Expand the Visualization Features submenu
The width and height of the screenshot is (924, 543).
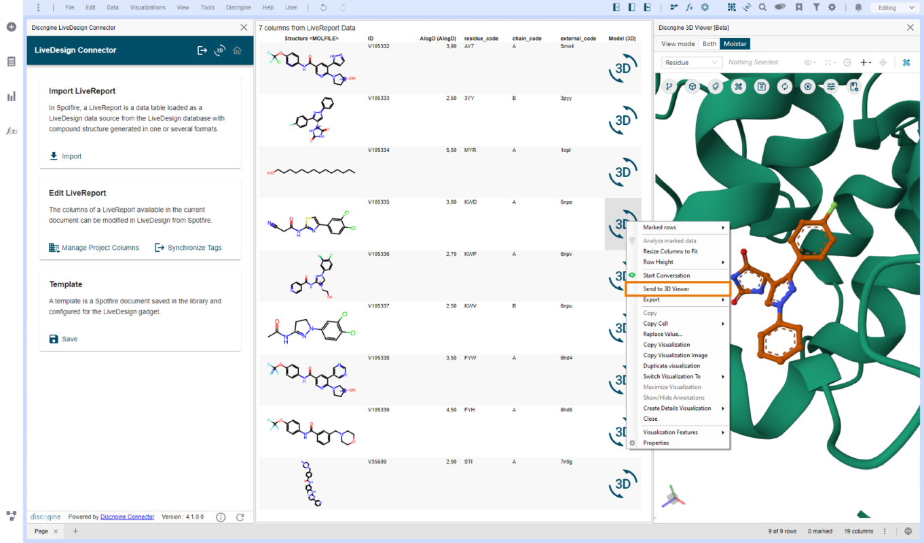point(678,432)
